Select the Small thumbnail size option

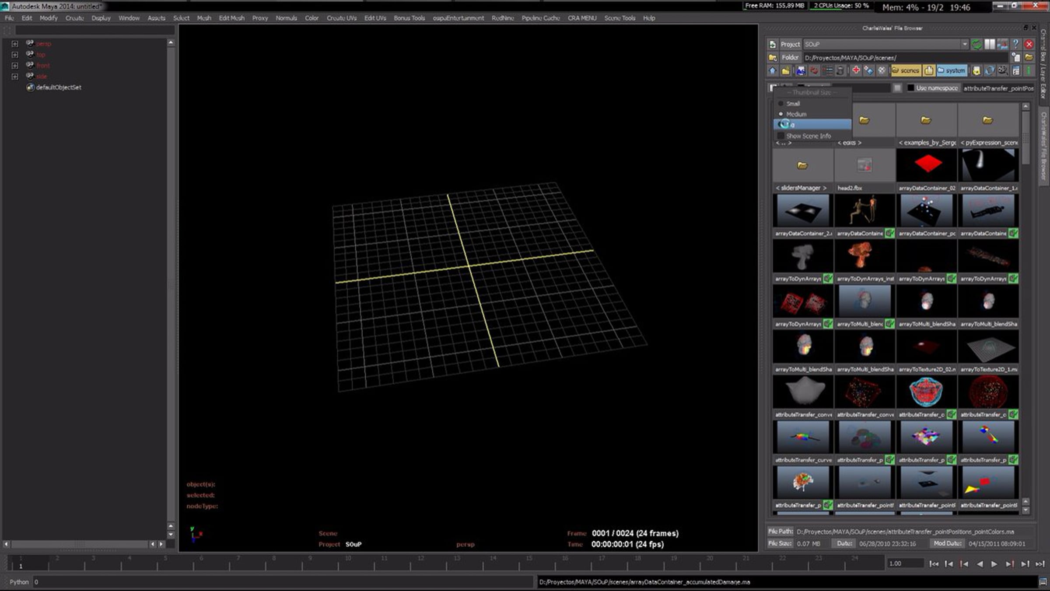(793, 104)
